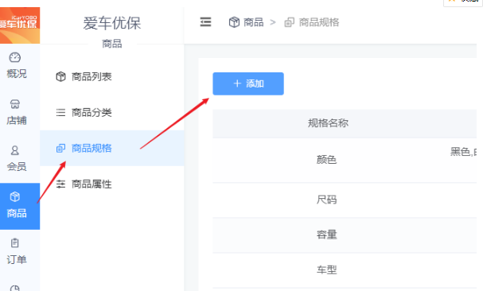Click 商品 breadcrumb link
The image size is (483, 291).
[x=253, y=22]
